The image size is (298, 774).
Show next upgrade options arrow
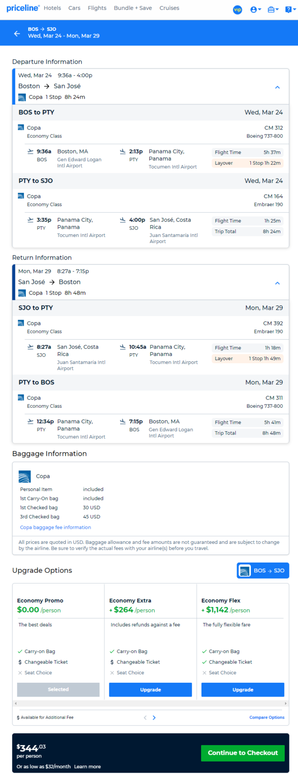pyautogui.click(x=154, y=717)
